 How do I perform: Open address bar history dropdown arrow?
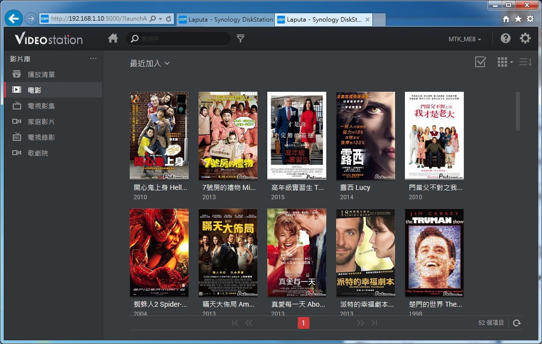tap(160, 18)
